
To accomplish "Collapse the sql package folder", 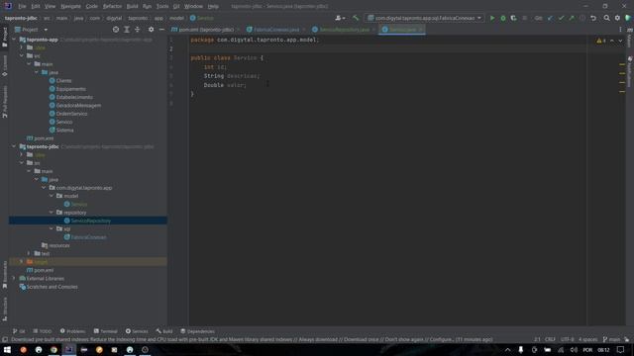I will coord(52,228).
